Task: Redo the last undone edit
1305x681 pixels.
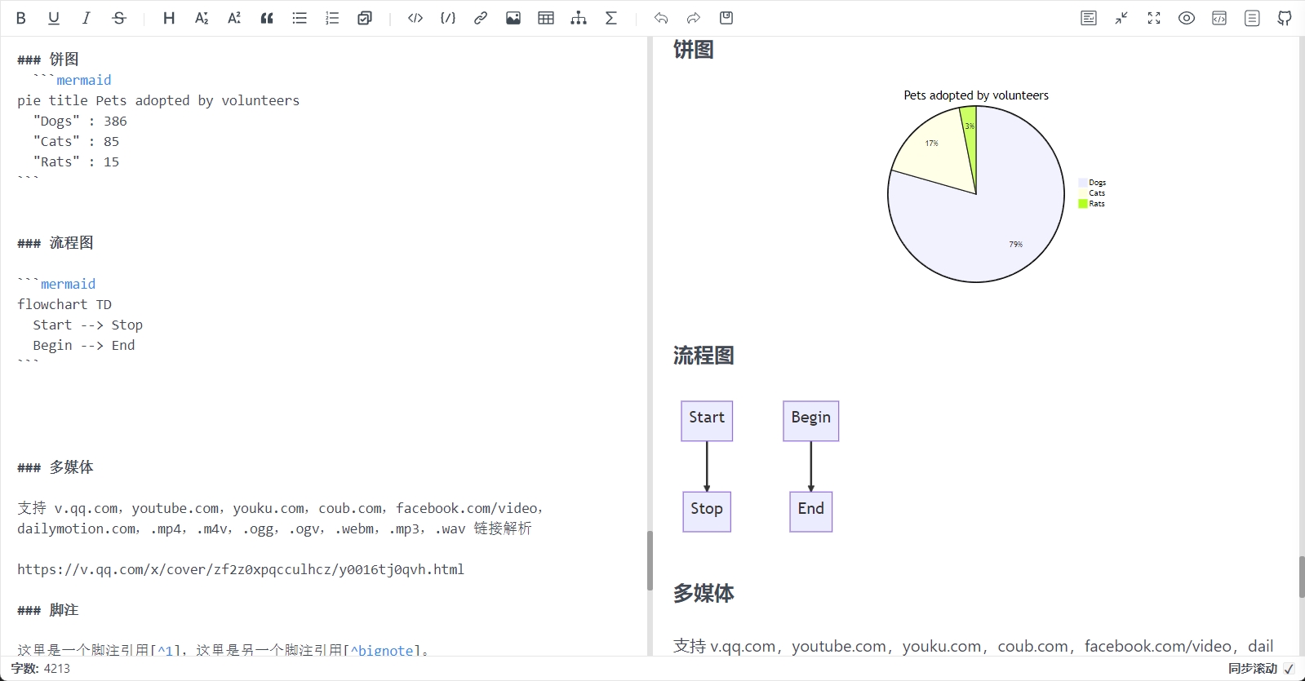Action: 694,18
